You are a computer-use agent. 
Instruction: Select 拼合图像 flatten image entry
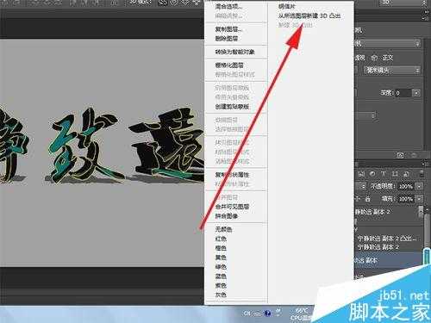(227, 216)
